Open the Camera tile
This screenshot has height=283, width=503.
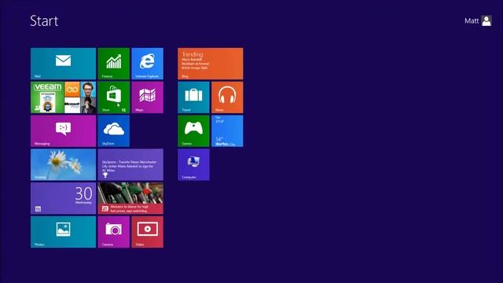(x=113, y=232)
